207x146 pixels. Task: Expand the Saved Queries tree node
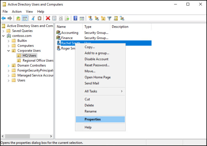pos(3,31)
